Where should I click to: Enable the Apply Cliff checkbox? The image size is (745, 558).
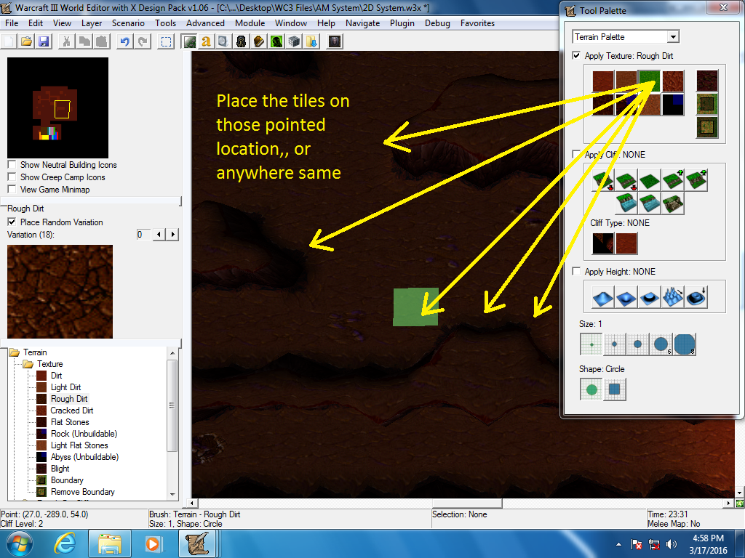tap(576, 154)
